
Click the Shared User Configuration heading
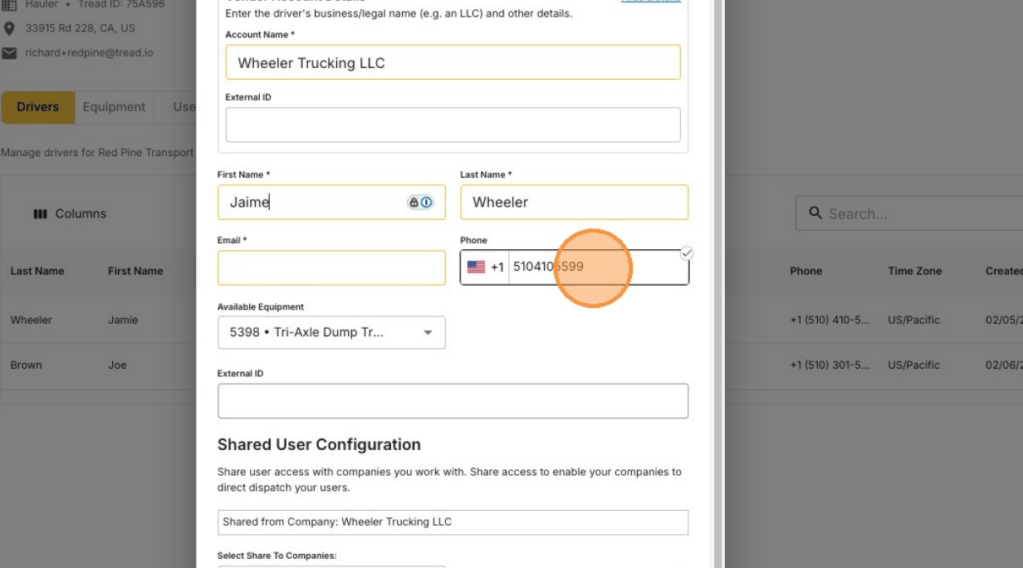(319, 444)
